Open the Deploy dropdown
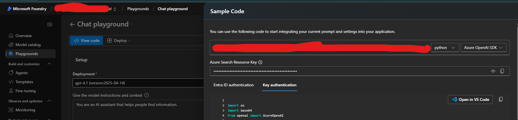This screenshot has width=518, height=120. [x=119, y=40]
